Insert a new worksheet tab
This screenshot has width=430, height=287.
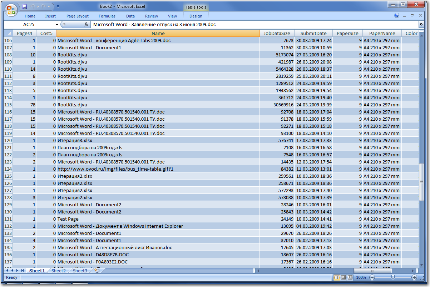pyautogui.click(x=97, y=271)
